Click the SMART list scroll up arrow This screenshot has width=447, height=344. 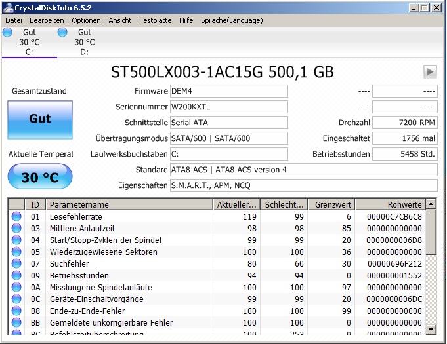431,204
